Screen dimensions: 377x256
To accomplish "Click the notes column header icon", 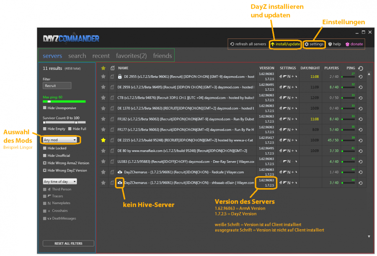I will pyautogui.click(x=112, y=68).
